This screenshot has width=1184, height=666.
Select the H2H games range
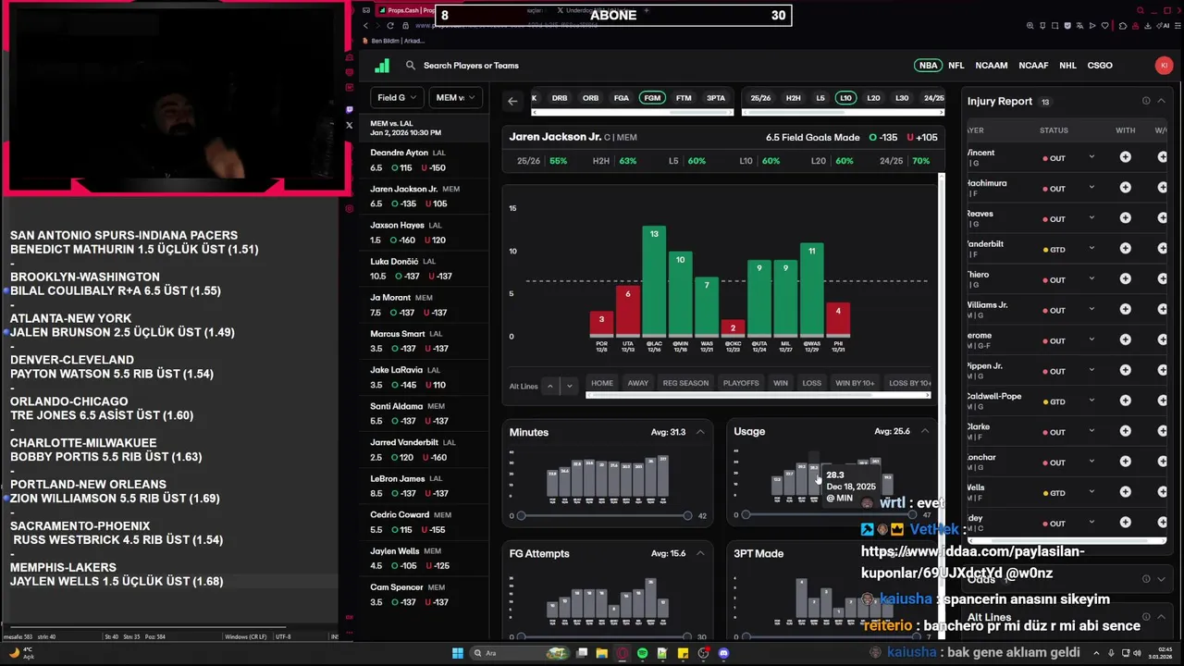pyautogui.click(x=793, y=98)
